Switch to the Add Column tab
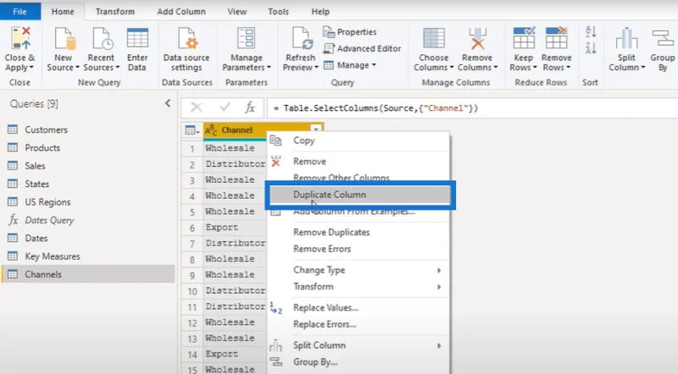678x374 pixels. click(181, 12)
